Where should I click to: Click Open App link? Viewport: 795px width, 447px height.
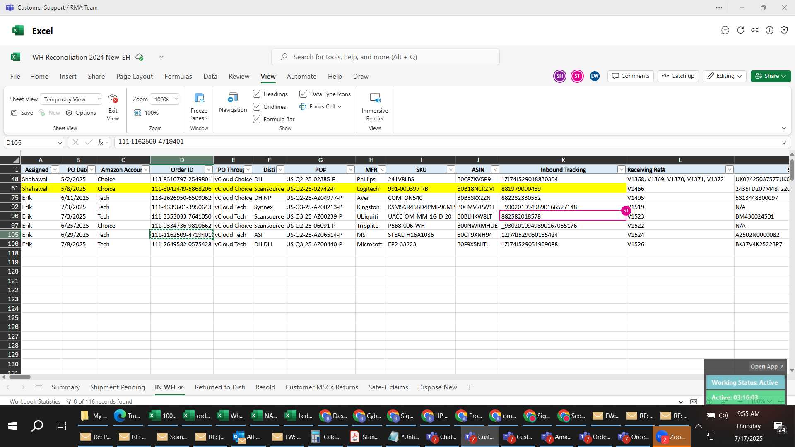(766, 367)
